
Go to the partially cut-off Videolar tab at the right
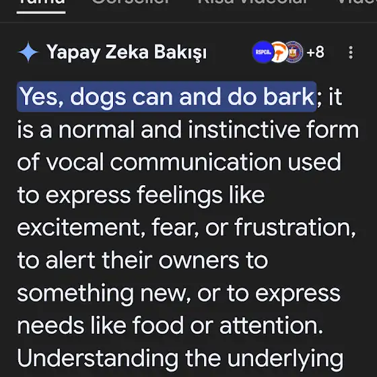(x=357, y=2)
